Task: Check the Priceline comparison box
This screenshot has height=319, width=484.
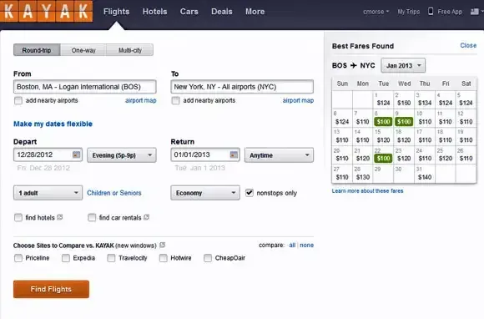Action: click(18, 258)
